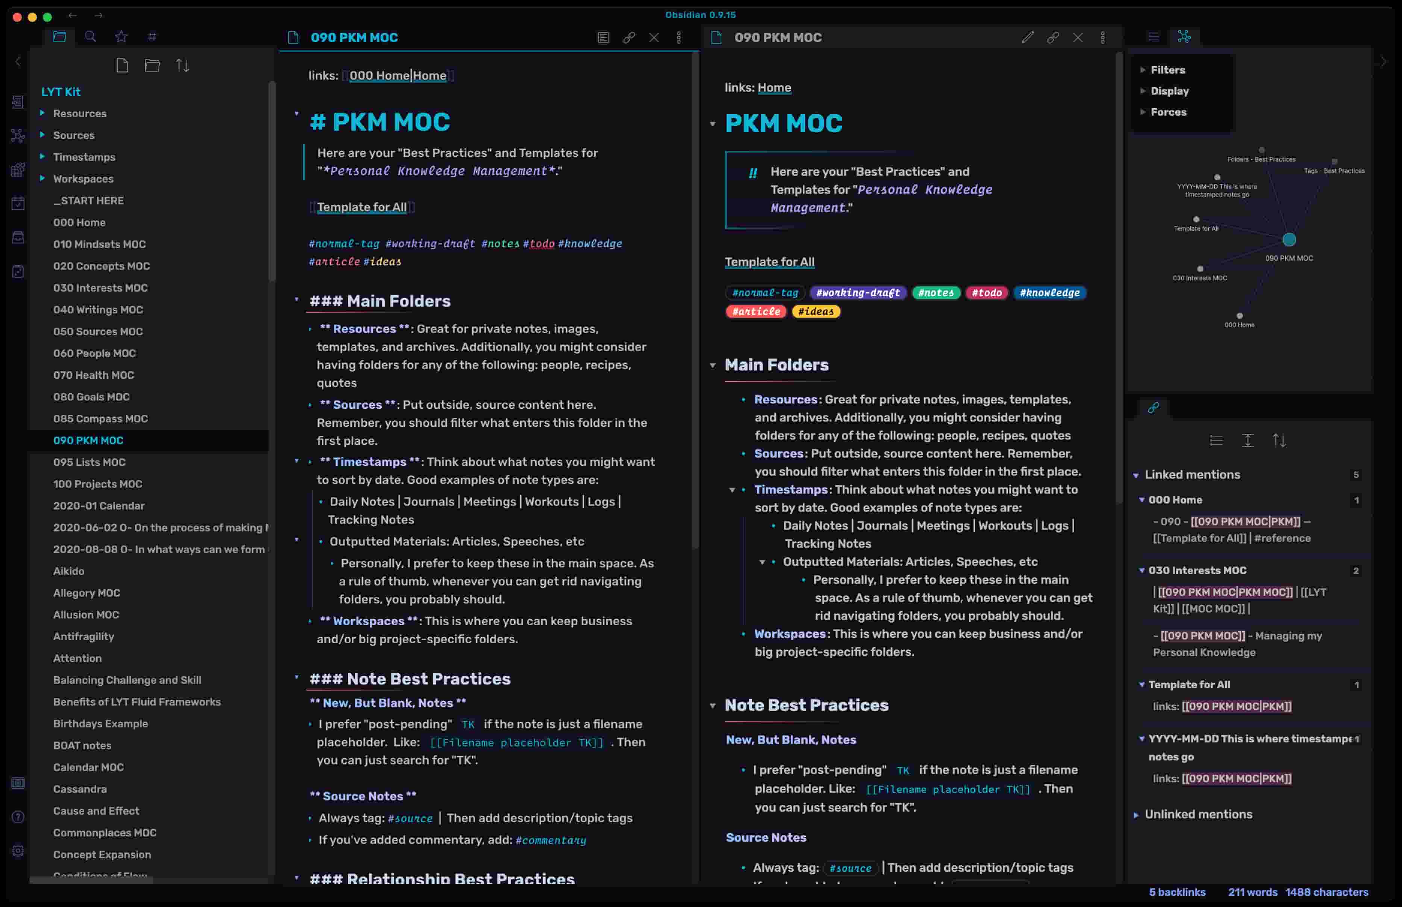
Task: Collapse the left sidebar with the chevron
Action: 18,61
